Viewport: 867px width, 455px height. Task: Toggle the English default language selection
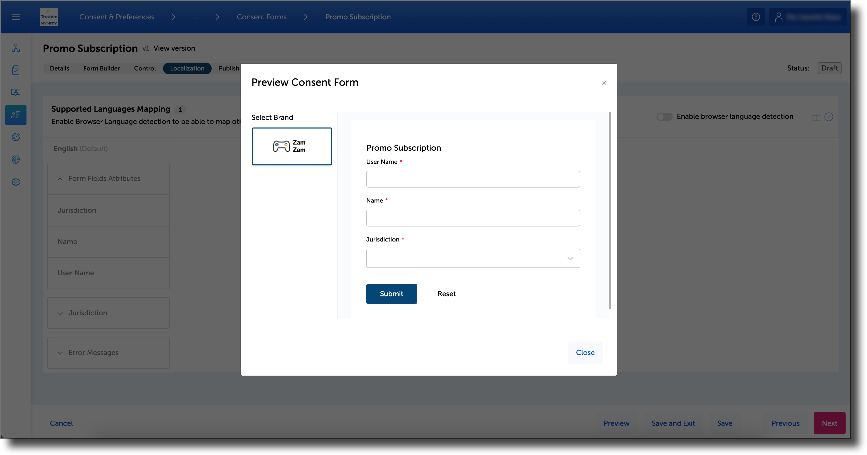[80, 148]
